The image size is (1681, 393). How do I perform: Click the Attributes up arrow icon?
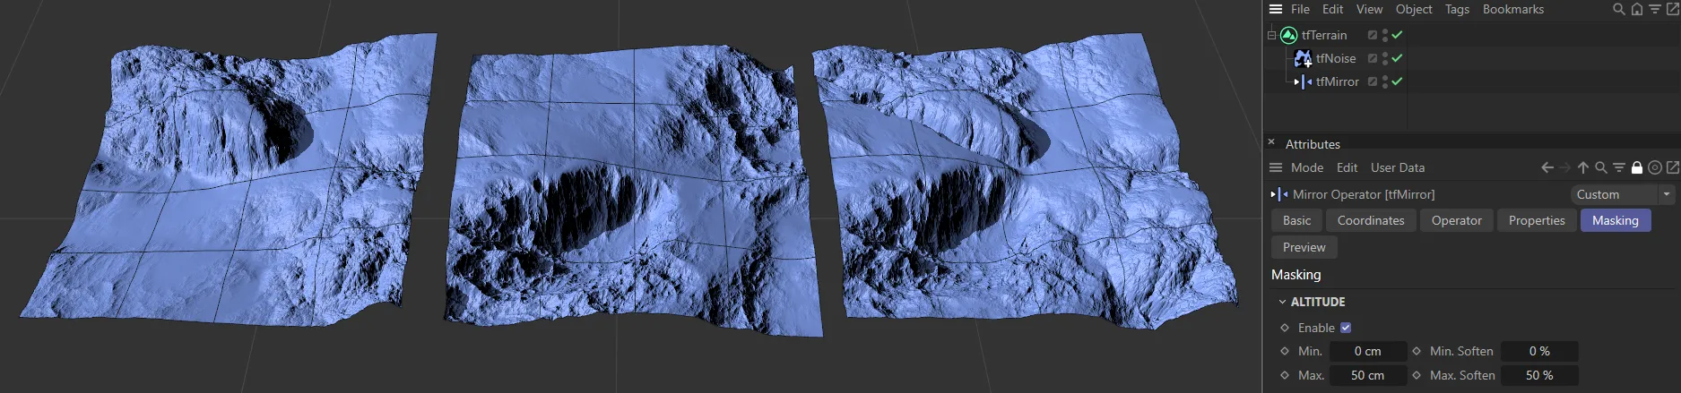[x=1582, y=167]
